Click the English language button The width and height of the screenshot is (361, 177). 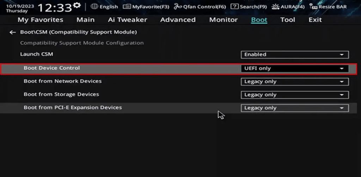coord(108,7)
